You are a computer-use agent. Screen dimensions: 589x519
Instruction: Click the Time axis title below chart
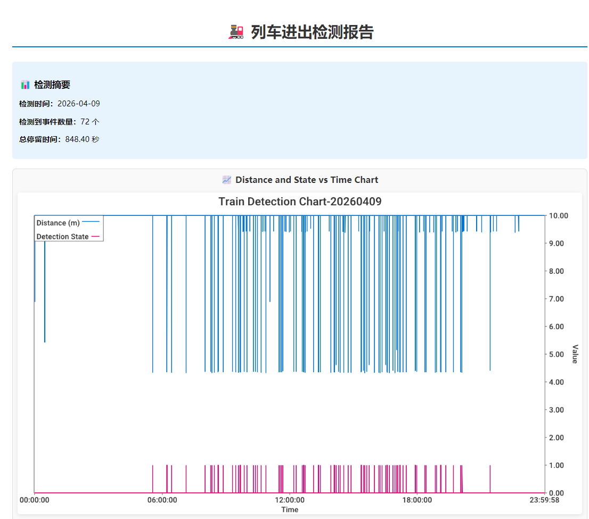(290, 509)
